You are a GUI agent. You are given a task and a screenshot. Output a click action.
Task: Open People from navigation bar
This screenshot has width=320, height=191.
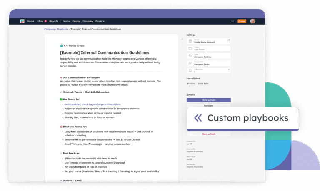[76, 21]
